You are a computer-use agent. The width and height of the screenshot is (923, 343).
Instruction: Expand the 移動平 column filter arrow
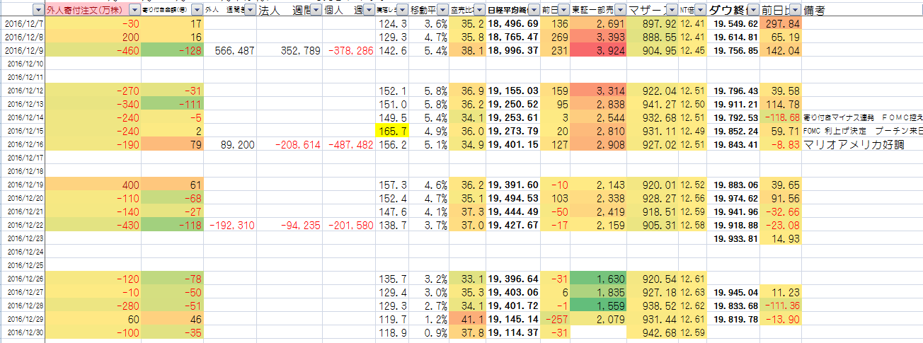(441, 11)
